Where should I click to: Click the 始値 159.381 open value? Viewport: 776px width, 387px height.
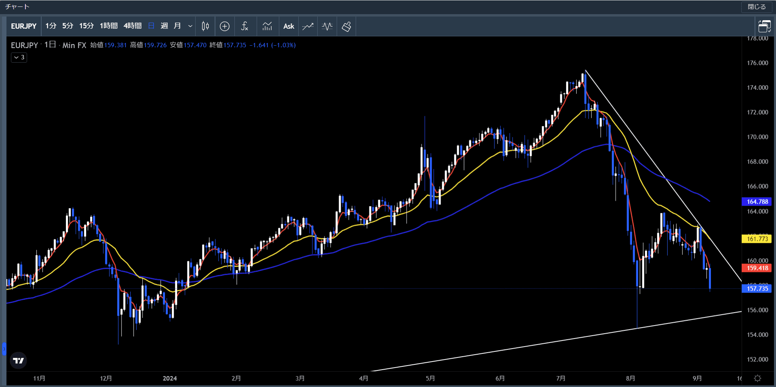108,45
